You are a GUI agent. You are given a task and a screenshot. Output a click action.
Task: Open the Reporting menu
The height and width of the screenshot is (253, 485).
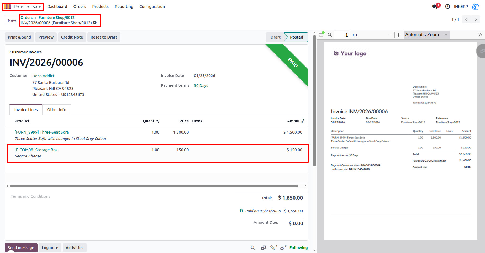(x=124, y=7)
